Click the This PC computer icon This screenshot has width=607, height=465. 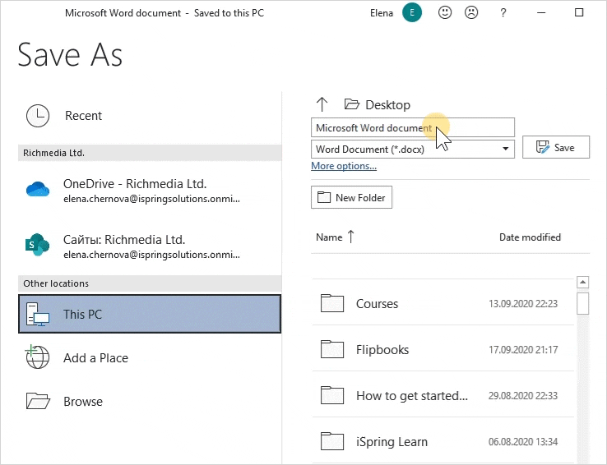(x=38, y=315)
